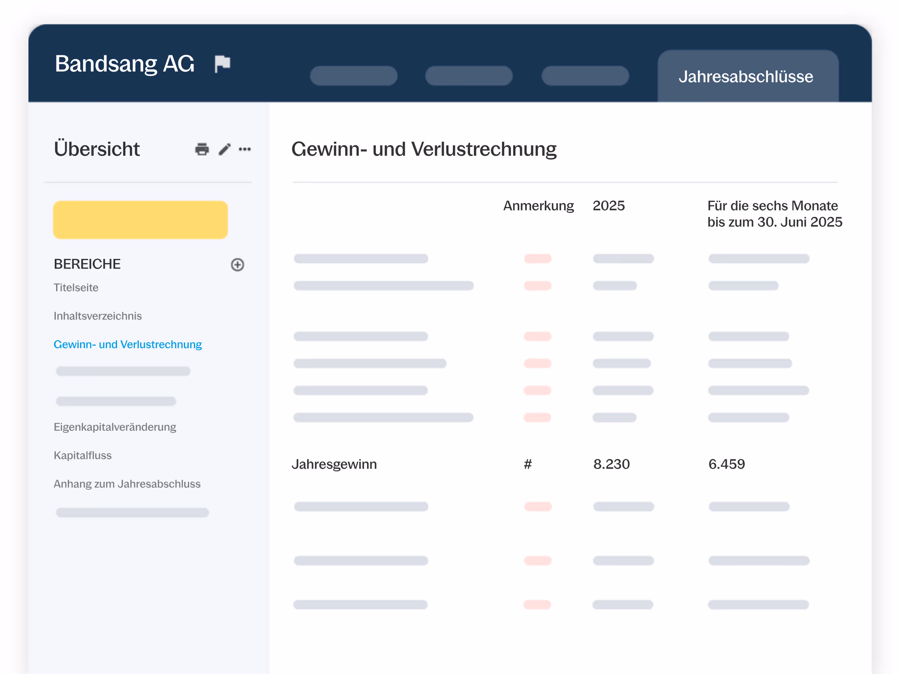Open the Titelseite section
Screen dimensions: 898x674
(76, 287)
